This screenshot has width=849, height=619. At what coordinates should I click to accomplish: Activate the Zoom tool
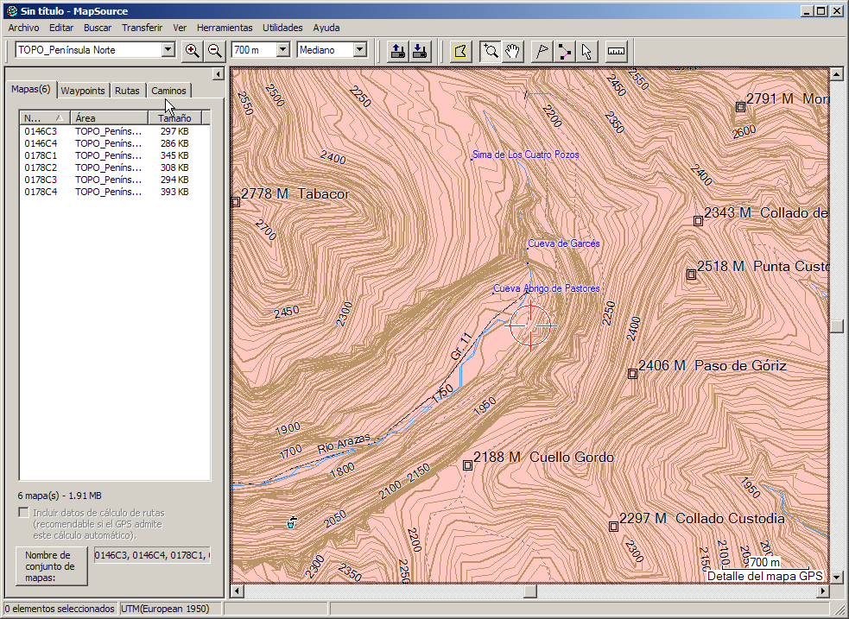491,52
